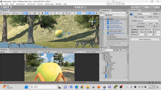Open the Center pivot dropdown
Screen dimensions: 161x90
7,13
